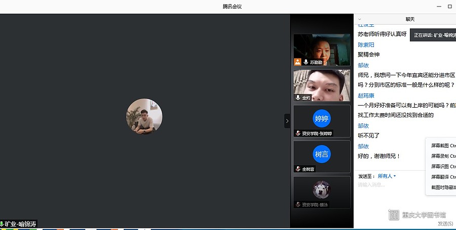
Task: Choose 屏幕录制 from the popup menu
Action: click(x=443, y=156)
